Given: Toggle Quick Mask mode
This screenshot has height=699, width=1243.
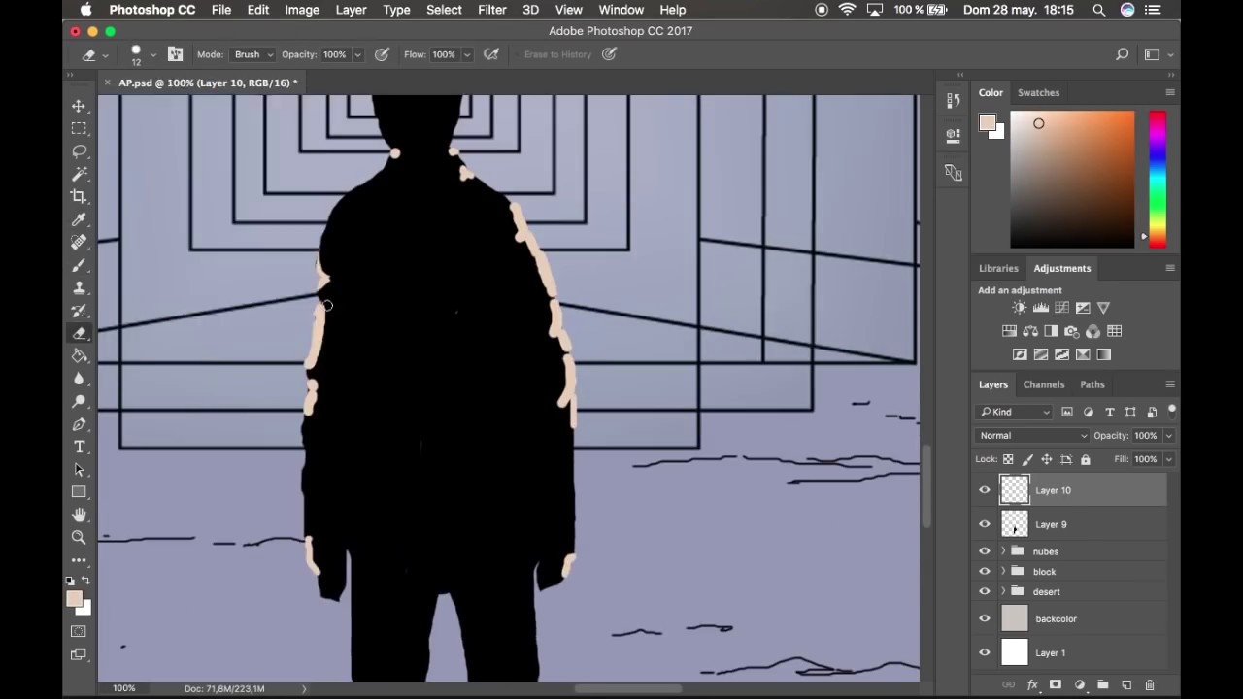Looking at the screenshot, I should [x=79, y=631].
